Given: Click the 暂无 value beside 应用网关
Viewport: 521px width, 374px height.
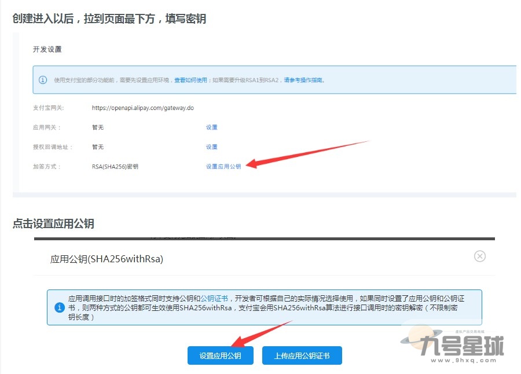Looking at the screenshot, I should [x=97, y=127].
